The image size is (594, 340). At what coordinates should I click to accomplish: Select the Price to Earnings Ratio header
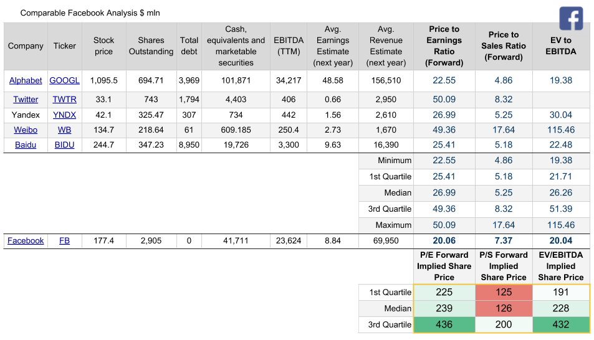tap(444, 46)
